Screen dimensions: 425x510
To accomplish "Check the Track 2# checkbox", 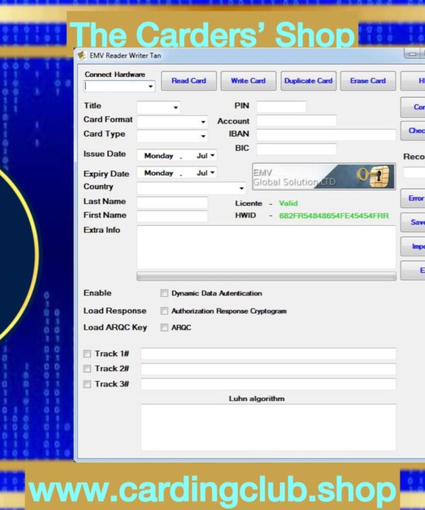I will point(87,368).
